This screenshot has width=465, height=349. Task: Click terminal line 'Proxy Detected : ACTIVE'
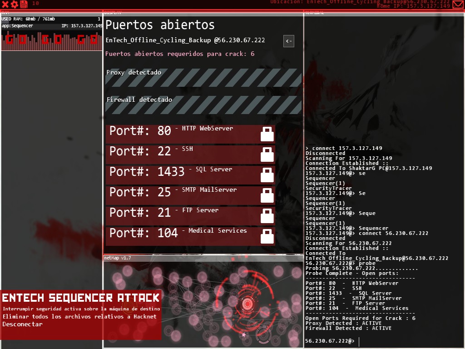click(343, 323)
